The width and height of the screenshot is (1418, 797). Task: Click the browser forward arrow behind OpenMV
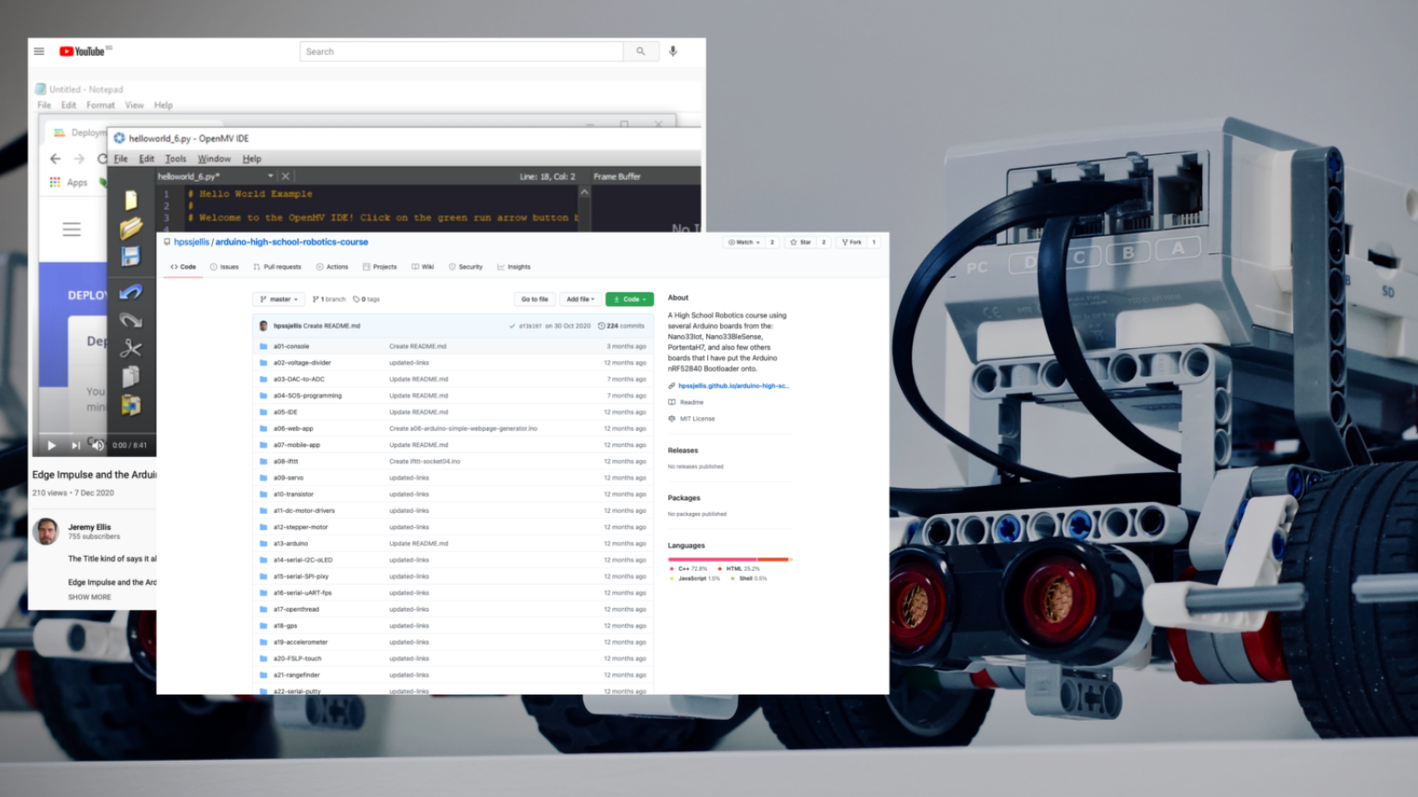[79, 159]
